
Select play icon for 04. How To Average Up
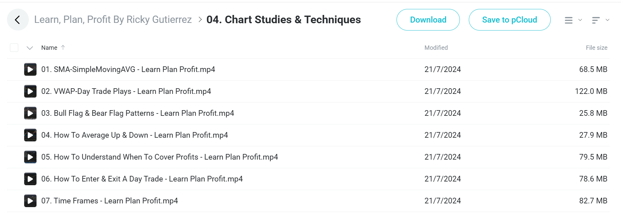(30, 135)
